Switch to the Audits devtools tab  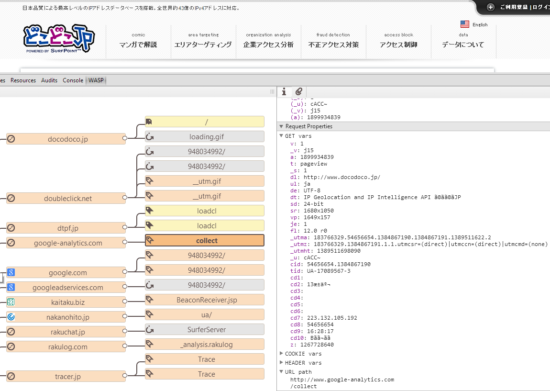point(49,80)
